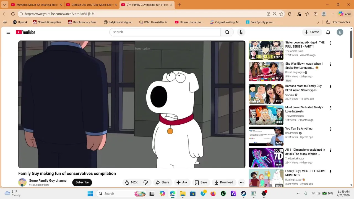Go back with the browser back arrow
354x199 pixels.
(5, 14)
